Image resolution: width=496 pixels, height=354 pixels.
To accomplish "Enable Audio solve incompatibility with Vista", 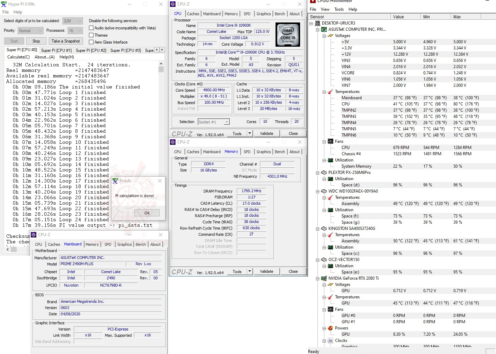I will click(91, 28).
